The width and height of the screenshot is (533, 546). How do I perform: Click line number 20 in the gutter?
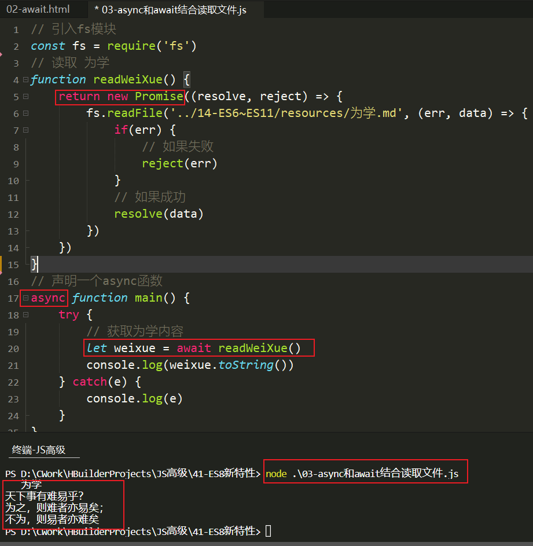(13, 349)
